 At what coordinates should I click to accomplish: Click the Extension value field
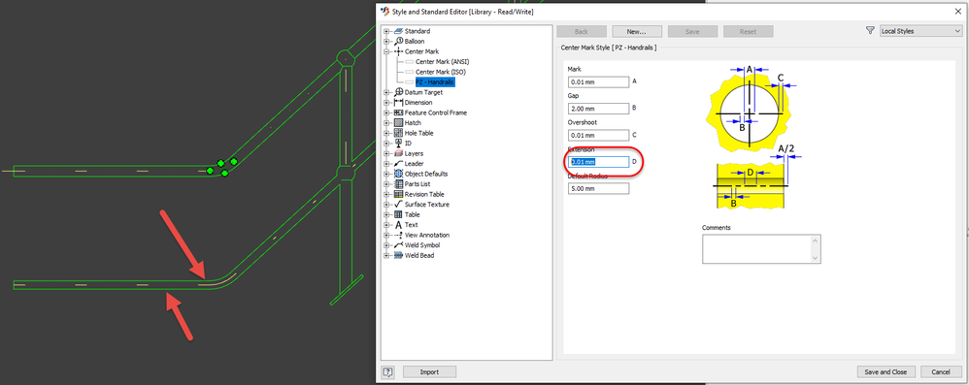598,162
